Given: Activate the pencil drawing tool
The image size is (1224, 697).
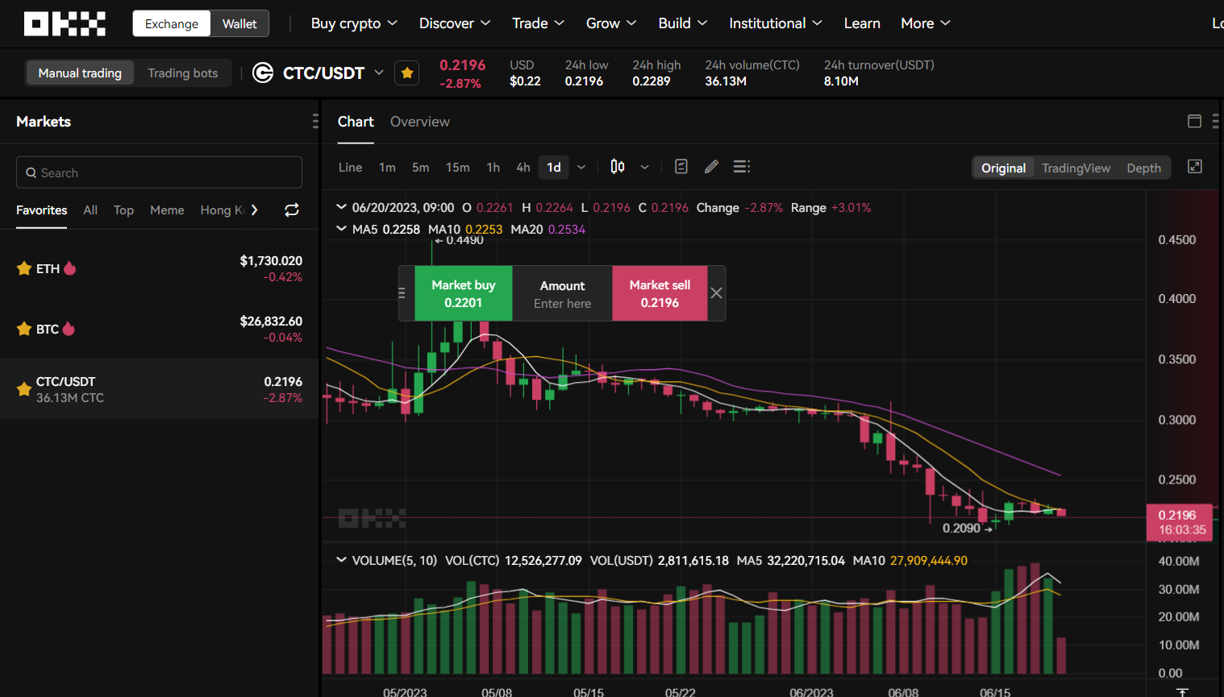Looking at the screenshot, I should [x=711, y=167].
